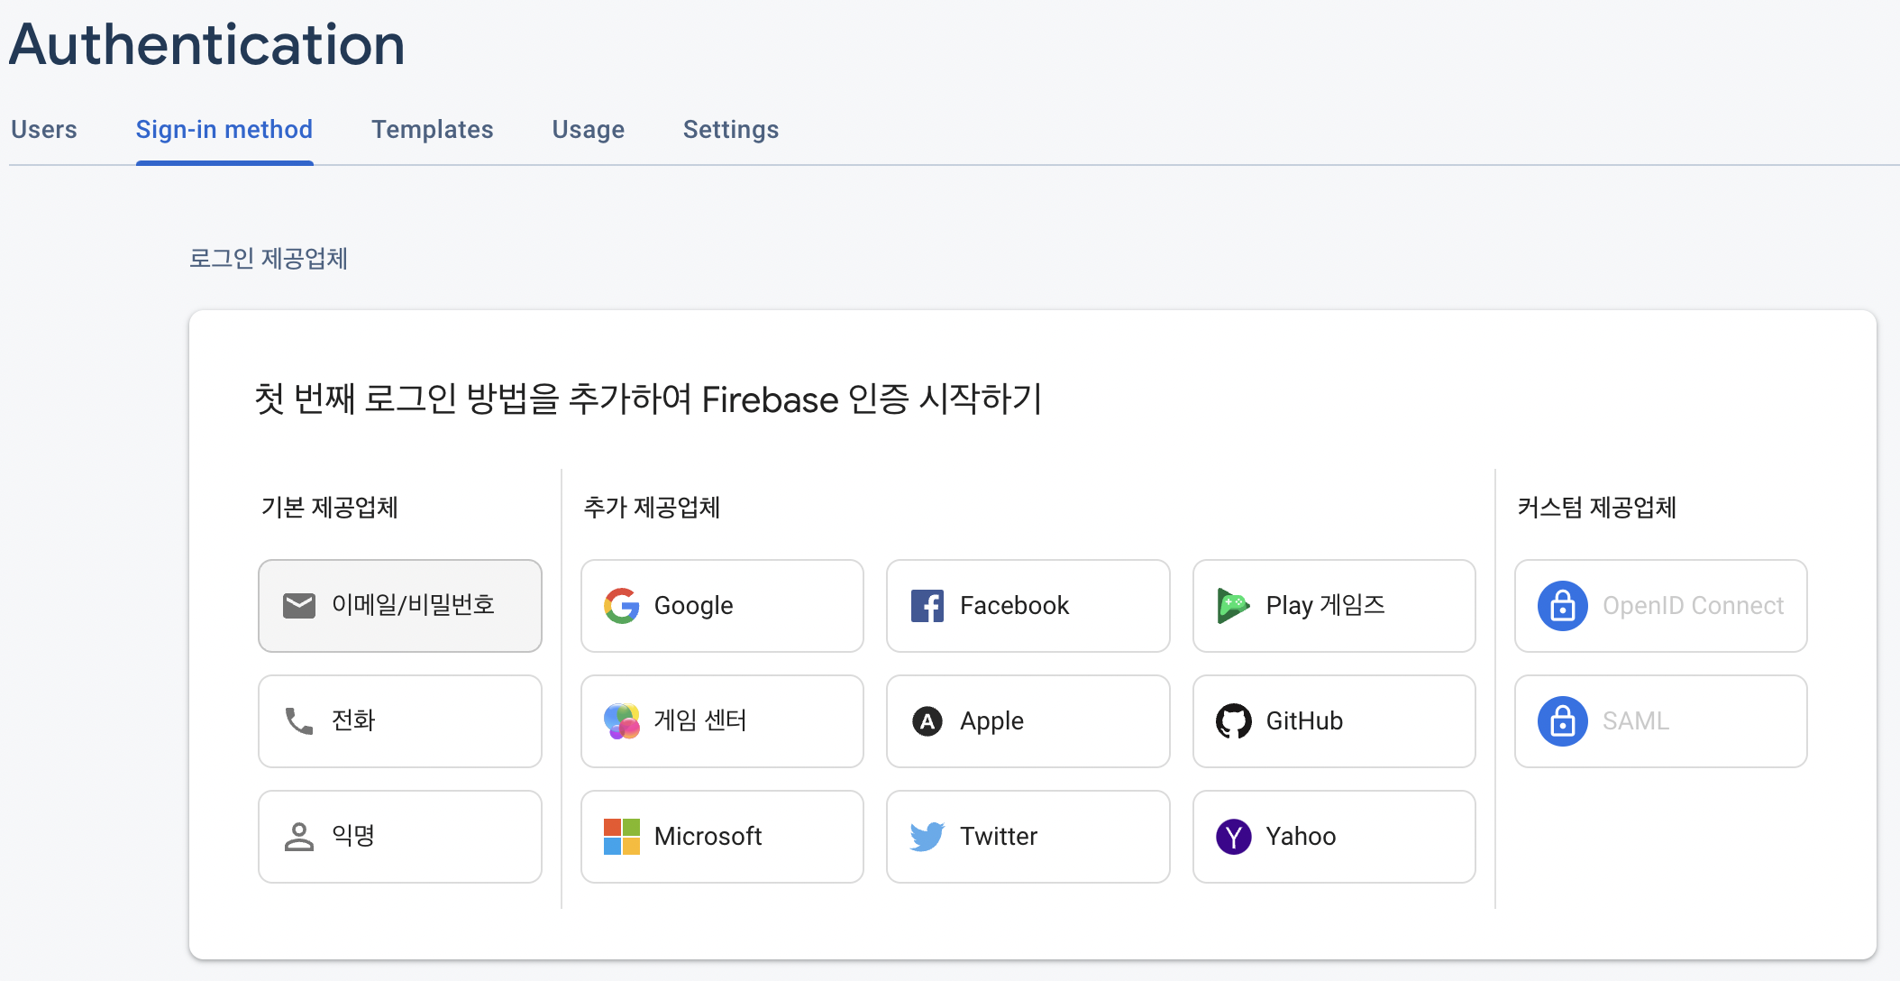Screen dimensions: 1900x981
Task: Click the GitHub octocat icon
Action: pos(1233,721)
